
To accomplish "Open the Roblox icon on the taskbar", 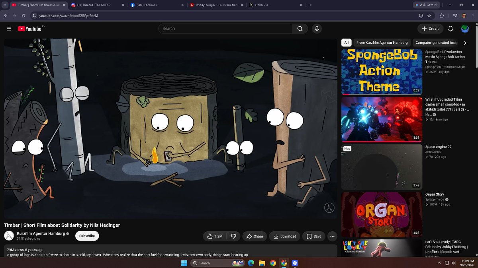I will [295, 263].
